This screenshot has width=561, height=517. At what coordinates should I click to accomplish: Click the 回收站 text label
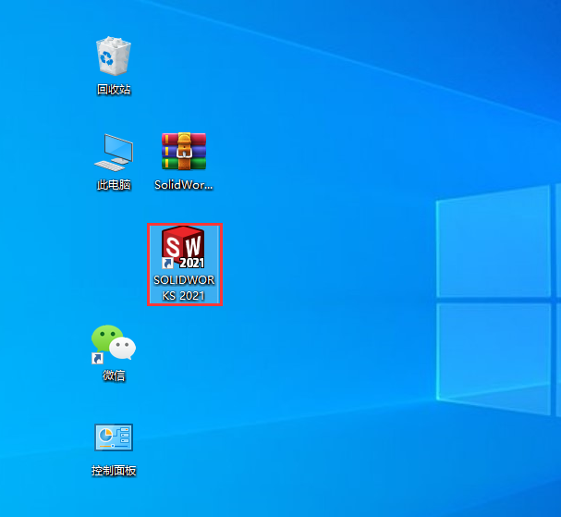[114, 90]
